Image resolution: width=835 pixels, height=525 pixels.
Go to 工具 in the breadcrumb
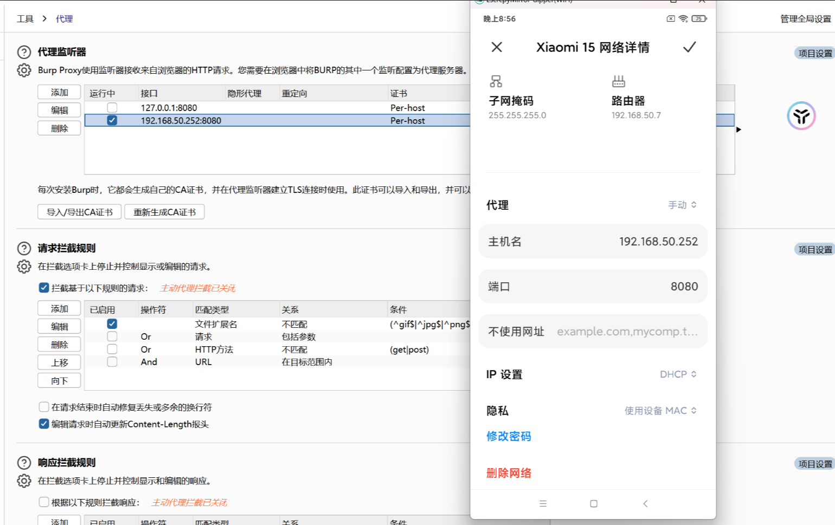click(25, 19)
